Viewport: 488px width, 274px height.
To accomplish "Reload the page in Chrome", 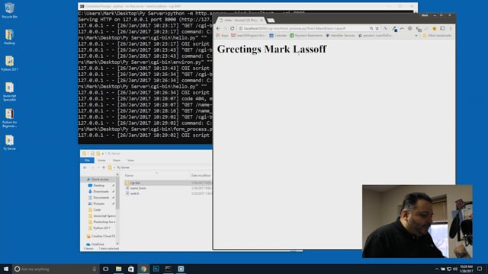I will tap(232, 28).
